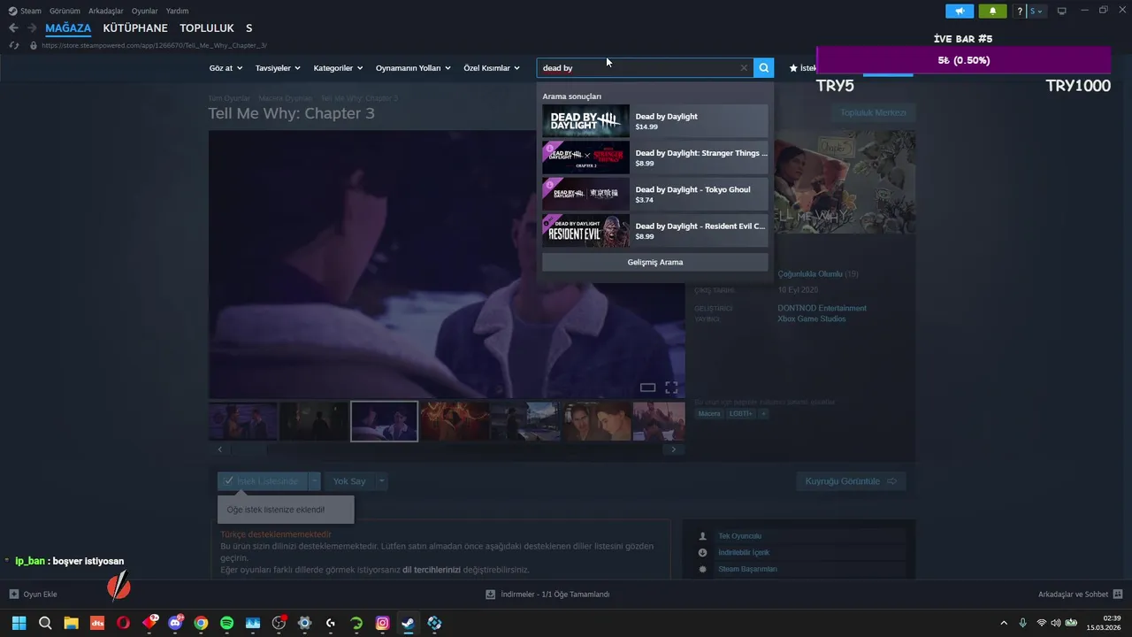
Task: Click the Macera tag
Action: click(708, 413)
